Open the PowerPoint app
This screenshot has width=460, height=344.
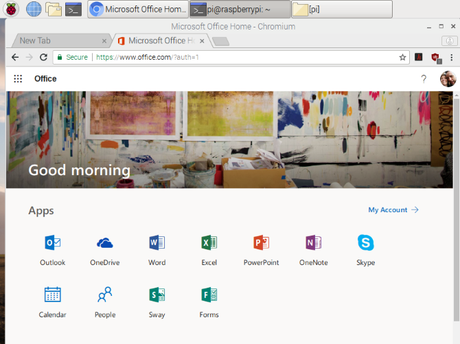261,243
